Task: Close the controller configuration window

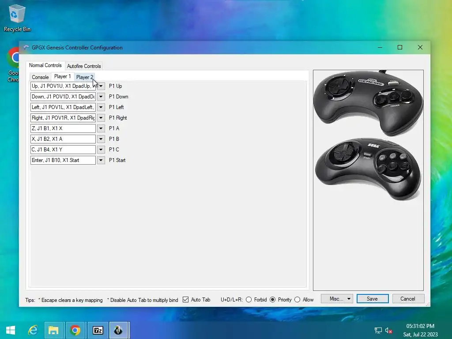Action: [420, 47]
